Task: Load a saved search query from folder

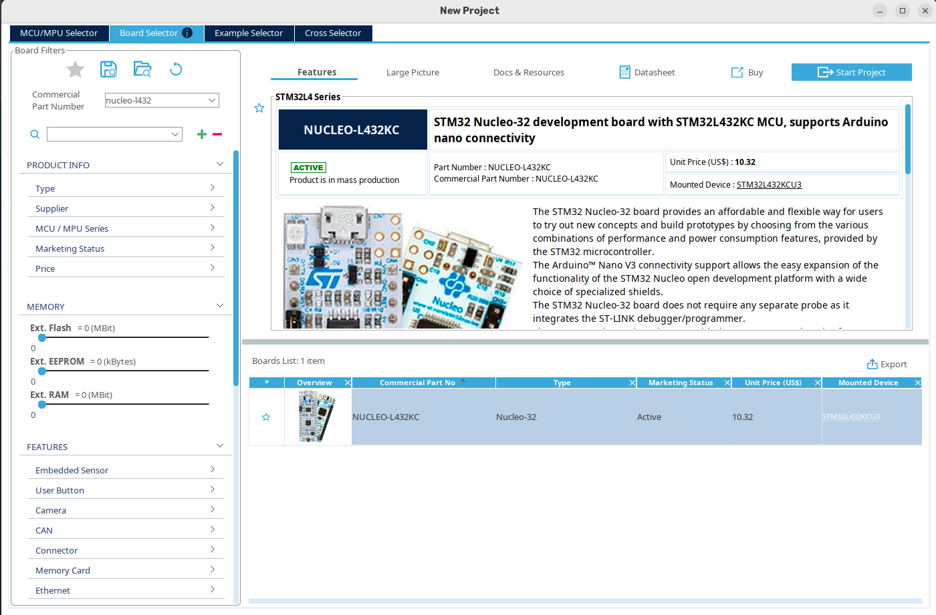Action: click(x=142, y=69)
